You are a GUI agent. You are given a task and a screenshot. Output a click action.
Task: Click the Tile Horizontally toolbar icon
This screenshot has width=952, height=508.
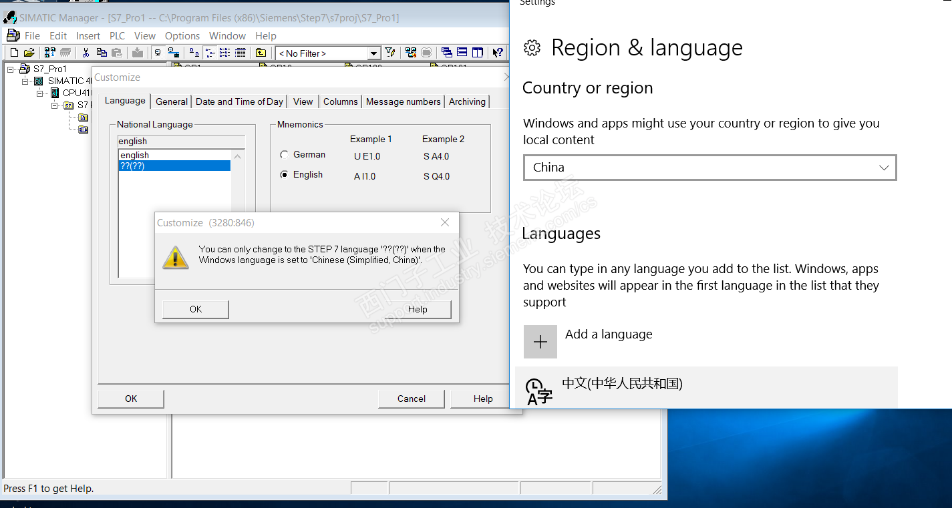(x=462, y=53)
